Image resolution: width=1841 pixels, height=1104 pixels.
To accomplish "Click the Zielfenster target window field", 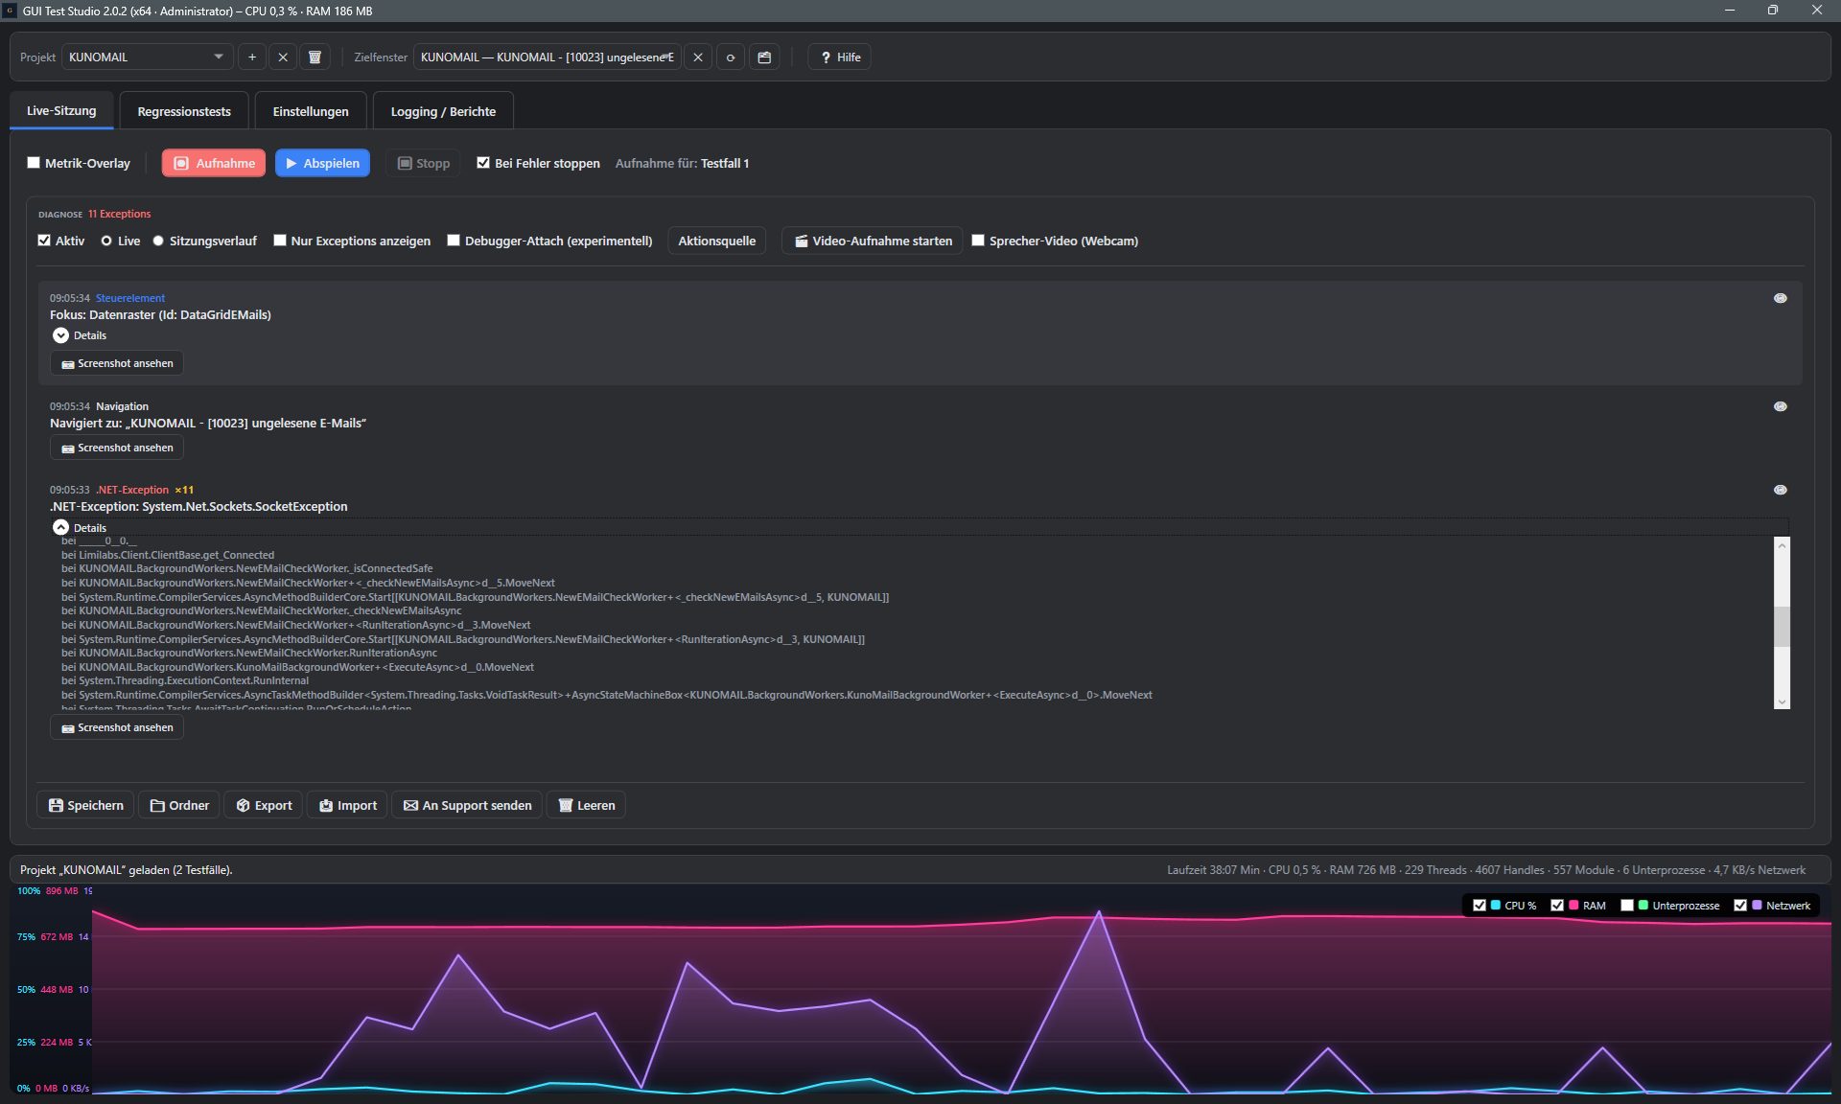I will 548,57.
